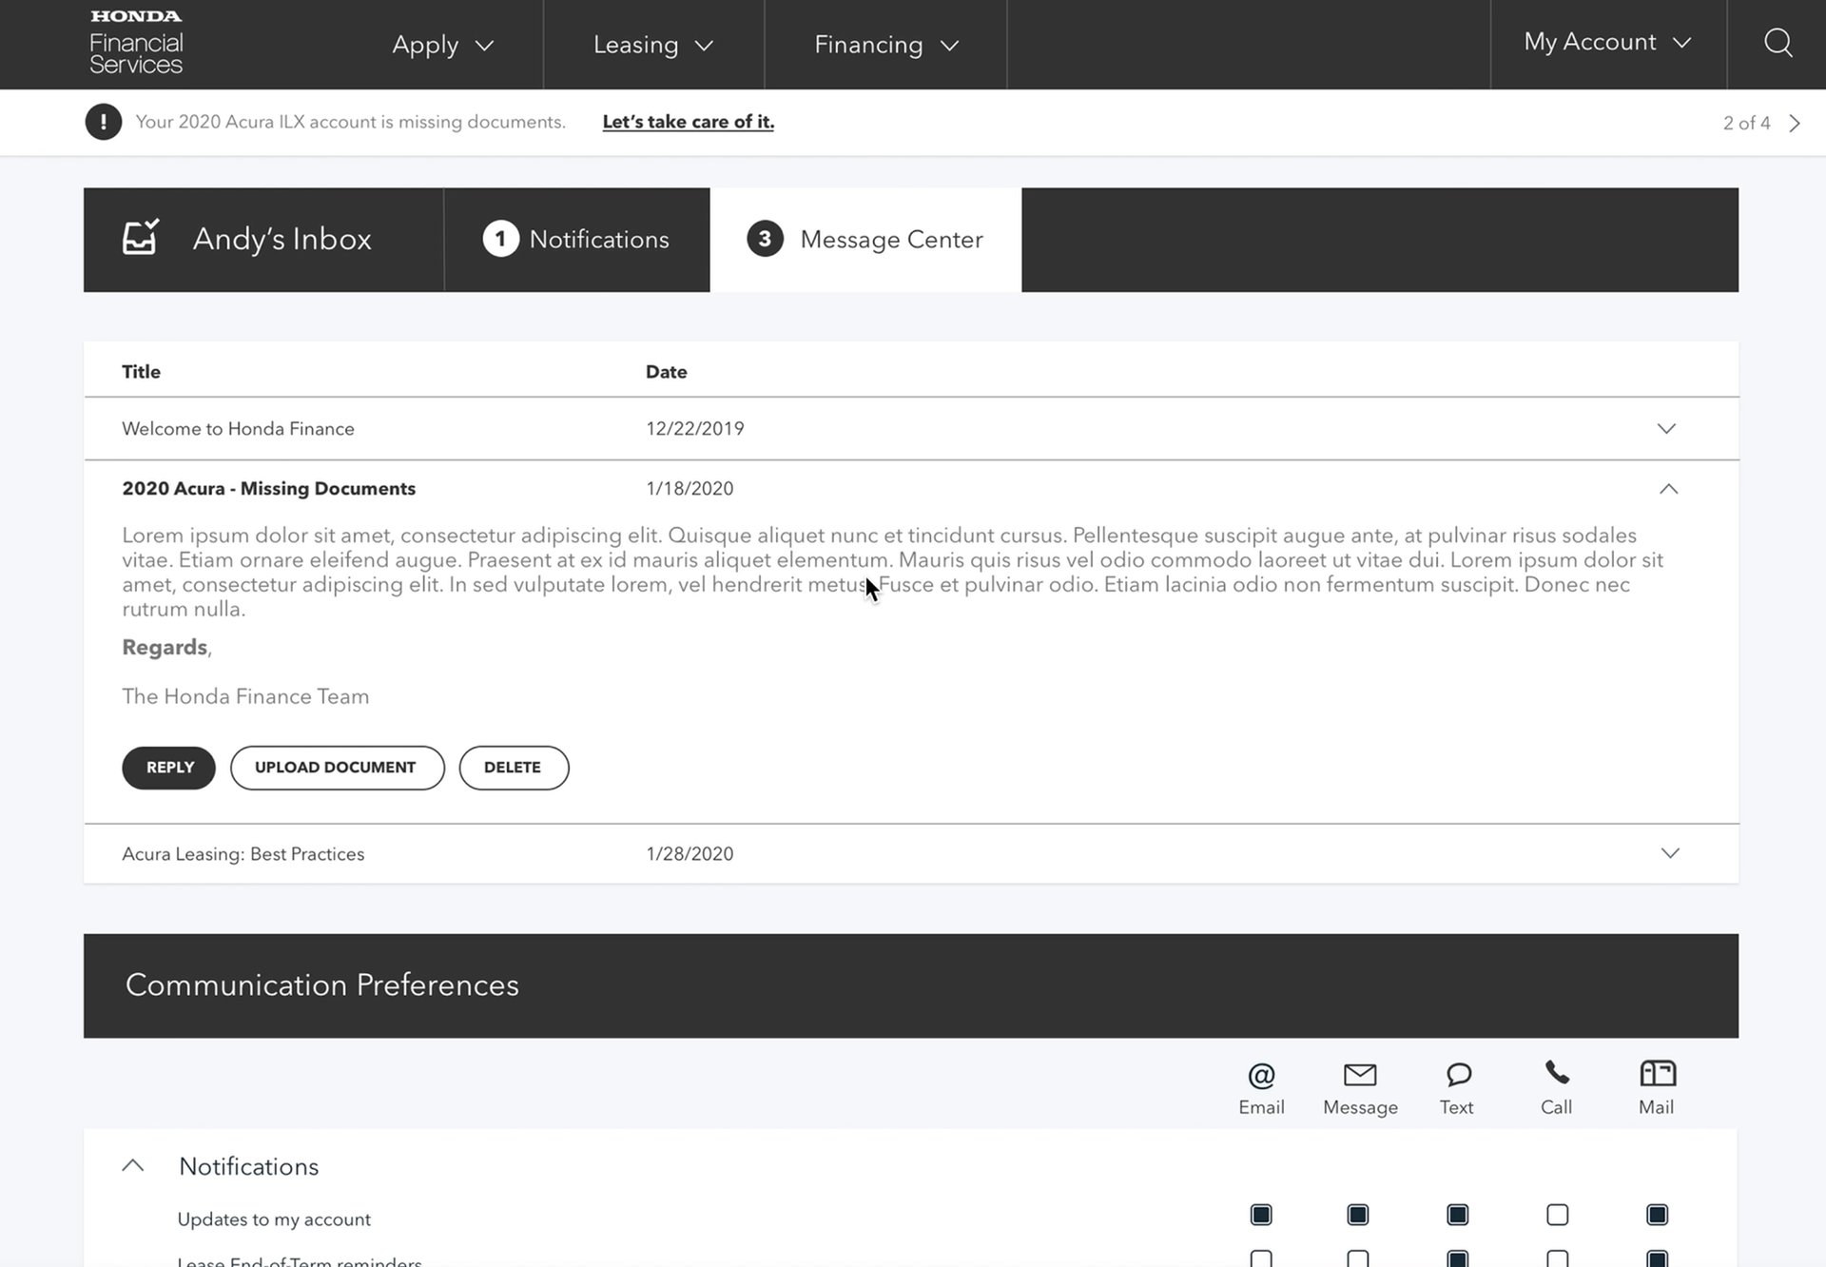
Task: Open the Financing dropdown menu
Action: pos(886,45)
